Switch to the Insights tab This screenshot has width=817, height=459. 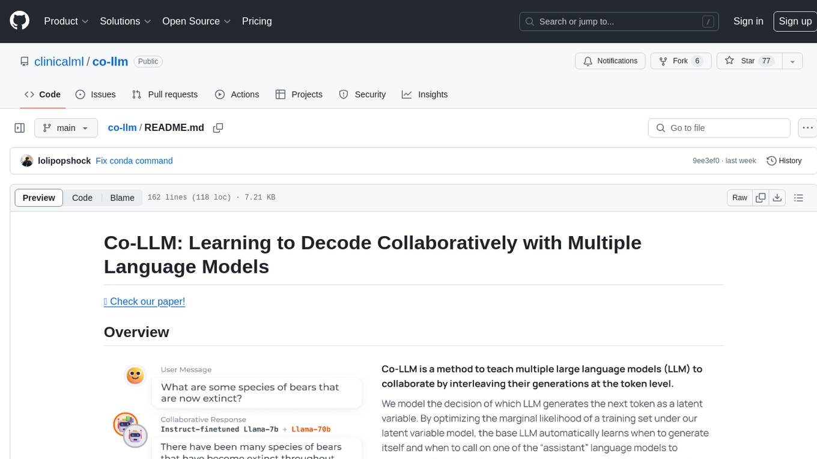click(425, 94)
